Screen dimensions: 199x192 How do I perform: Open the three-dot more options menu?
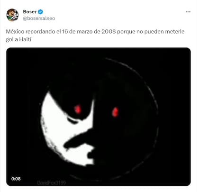tap(188, 12)
